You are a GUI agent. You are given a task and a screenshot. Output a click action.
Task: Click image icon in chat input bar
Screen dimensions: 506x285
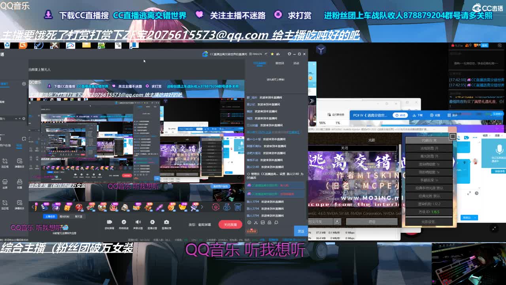pos(262,222)
